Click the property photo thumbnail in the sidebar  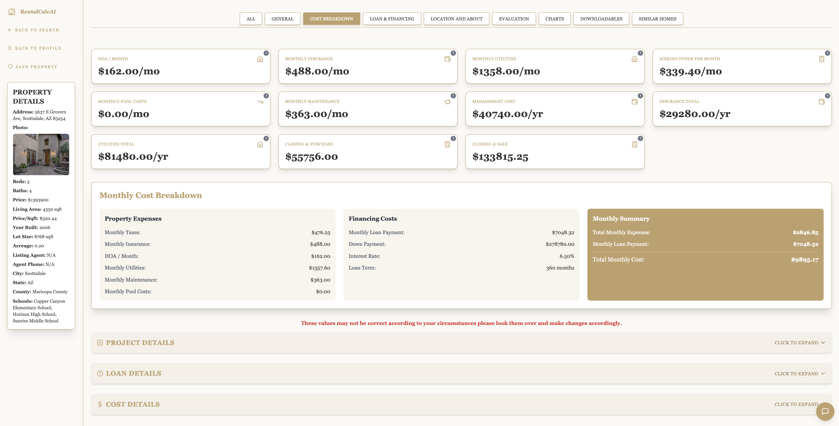(41, 154)
